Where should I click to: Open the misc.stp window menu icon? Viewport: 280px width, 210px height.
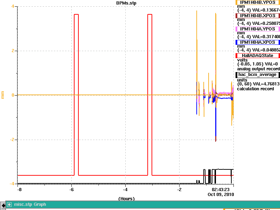coord(9,204)
